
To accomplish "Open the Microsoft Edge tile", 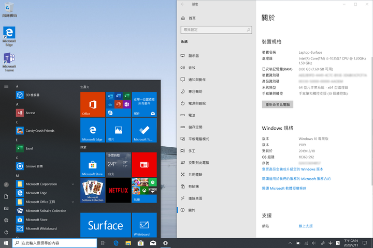I will pos(93,130).
